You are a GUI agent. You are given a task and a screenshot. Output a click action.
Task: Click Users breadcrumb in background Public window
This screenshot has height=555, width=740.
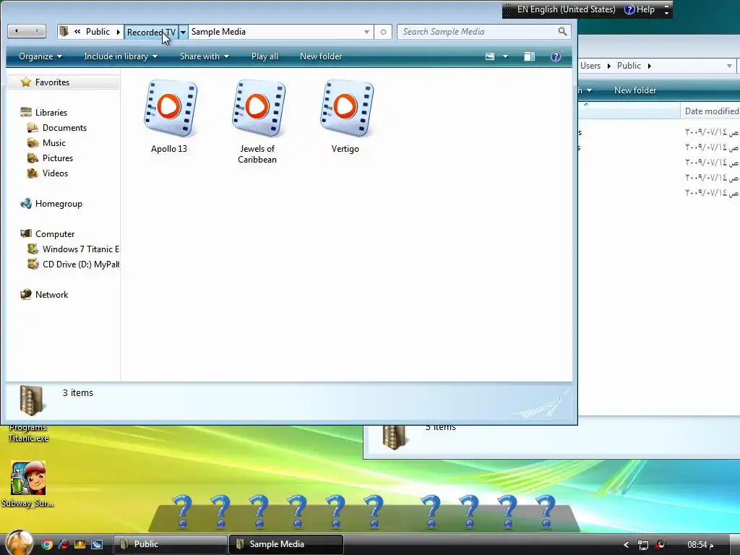pos(590,66)
